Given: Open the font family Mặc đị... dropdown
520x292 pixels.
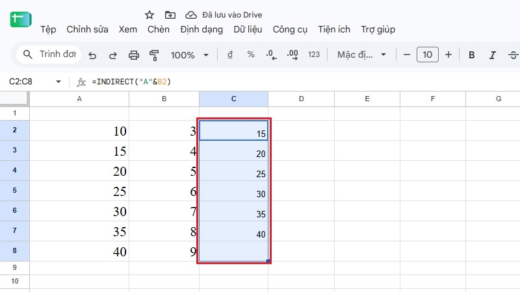Looking at the screenshot, I should (x=362, y=55).
